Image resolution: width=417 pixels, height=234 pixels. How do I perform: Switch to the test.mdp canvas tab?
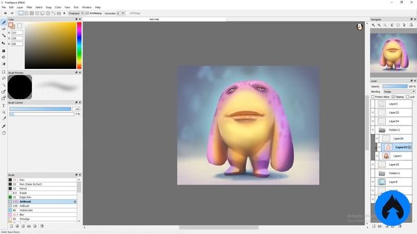[x=154, y=19]
